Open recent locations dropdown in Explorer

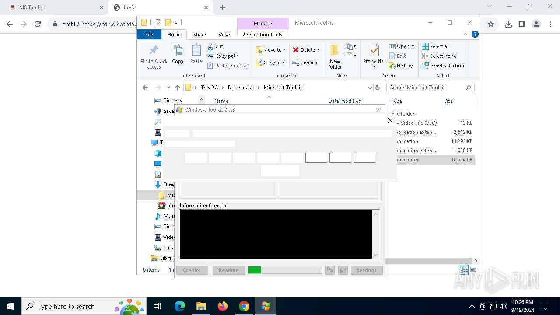click(168, 87)
